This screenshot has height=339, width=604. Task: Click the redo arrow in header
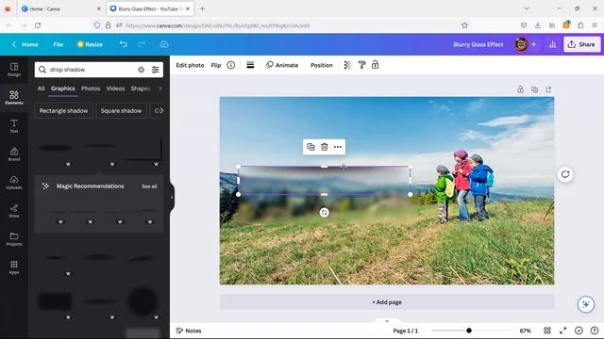[142, 44]
